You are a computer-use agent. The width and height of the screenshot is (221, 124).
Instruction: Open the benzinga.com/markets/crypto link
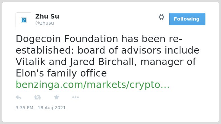pyautogui.click(x=93, y=85)
